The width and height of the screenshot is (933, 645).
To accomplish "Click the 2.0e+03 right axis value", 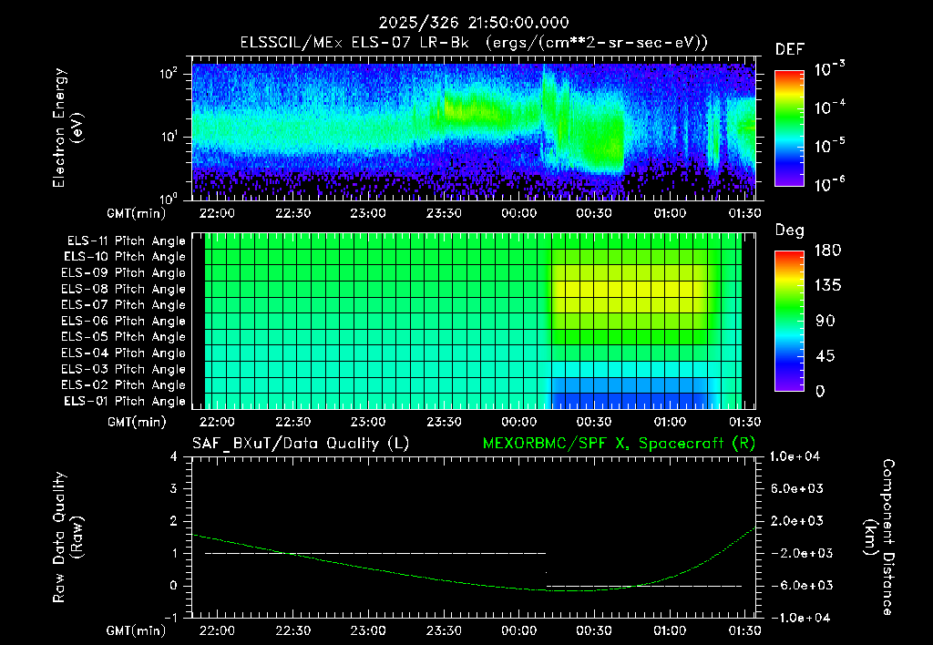I will coord(798,520).
